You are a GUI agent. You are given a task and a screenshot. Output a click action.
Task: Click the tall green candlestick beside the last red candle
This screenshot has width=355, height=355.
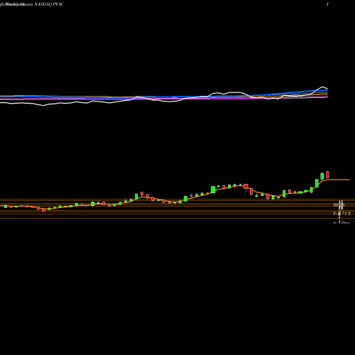[x=322, y=176]
